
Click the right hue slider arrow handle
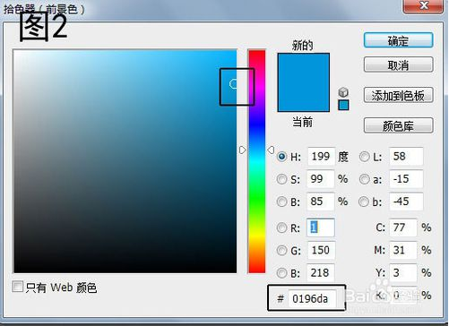click(271, 150)
